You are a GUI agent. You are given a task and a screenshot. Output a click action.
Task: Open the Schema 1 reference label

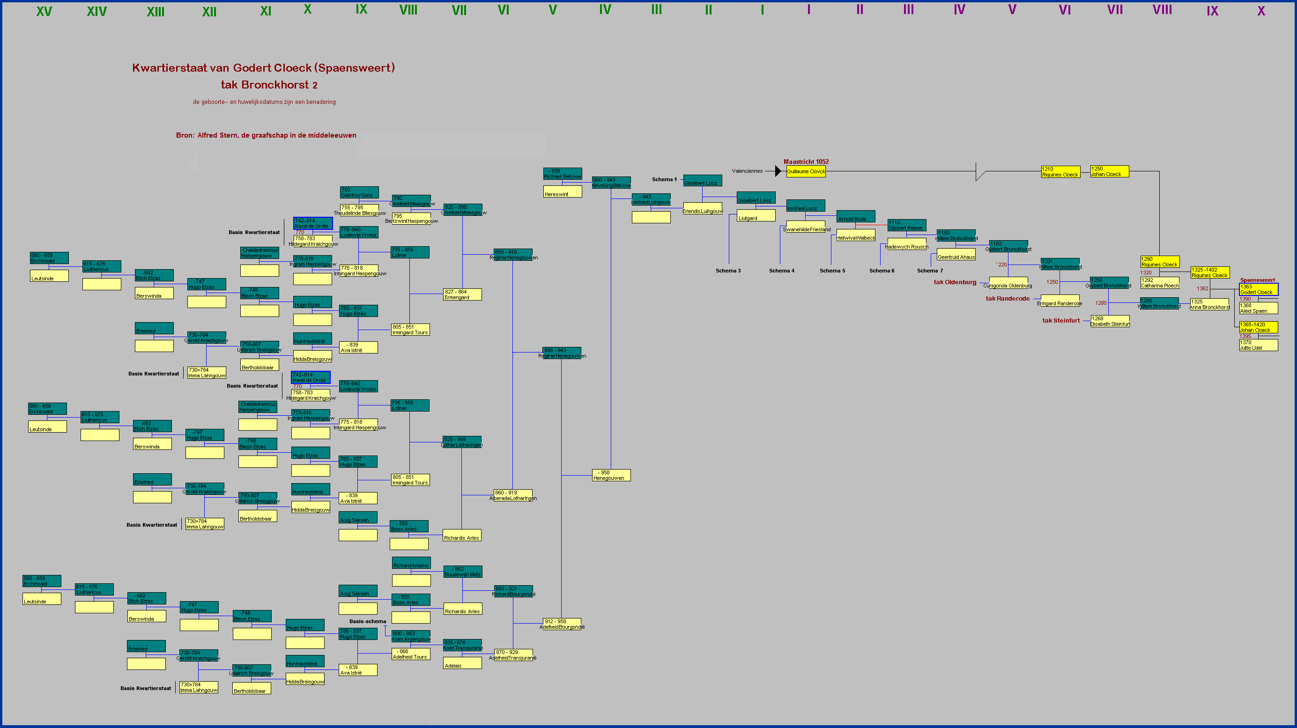pos(664,180)
